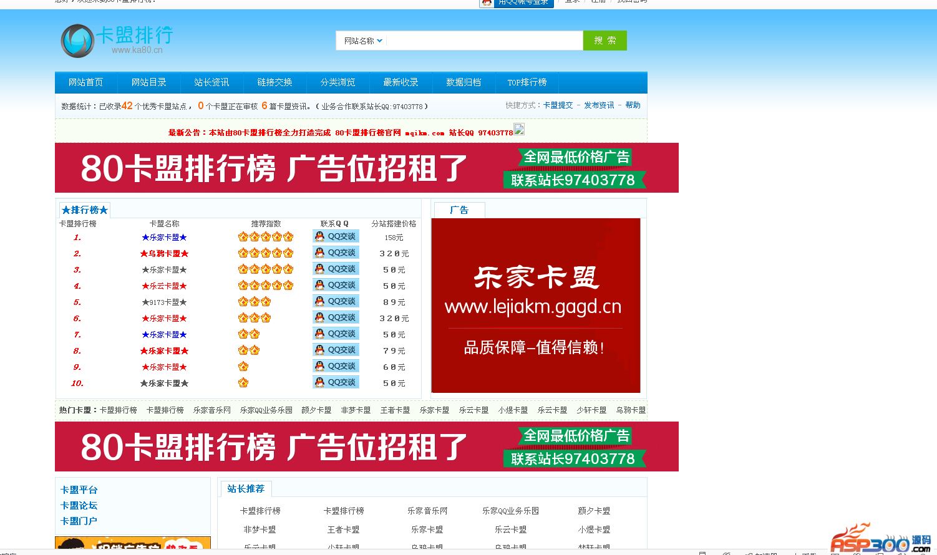Click the 乐家卡盟 red advertisement image
The height and width of the screenshot is (555, 937).
pyautogui.click(x=536, y=306)
